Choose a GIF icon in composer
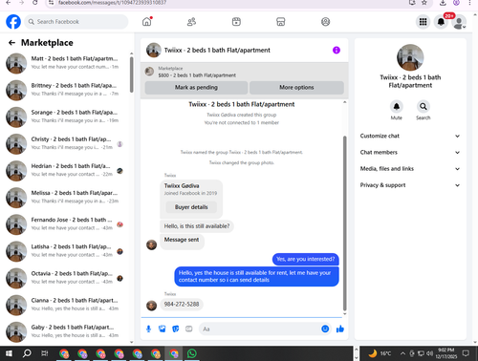Screen dimensions: 478x361 189,329
